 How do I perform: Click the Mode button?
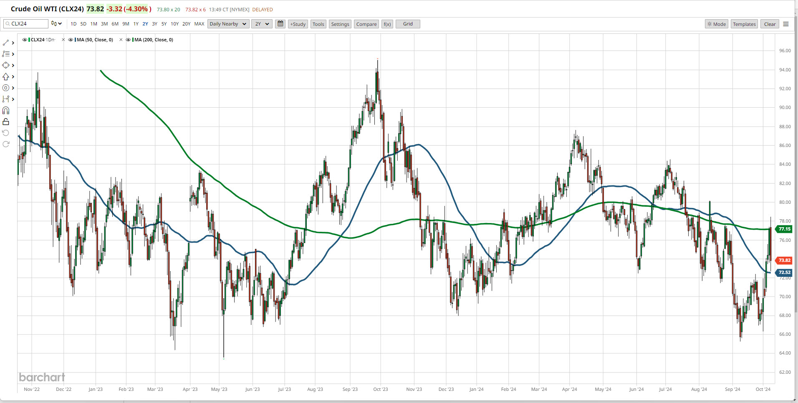click(717, 24)
